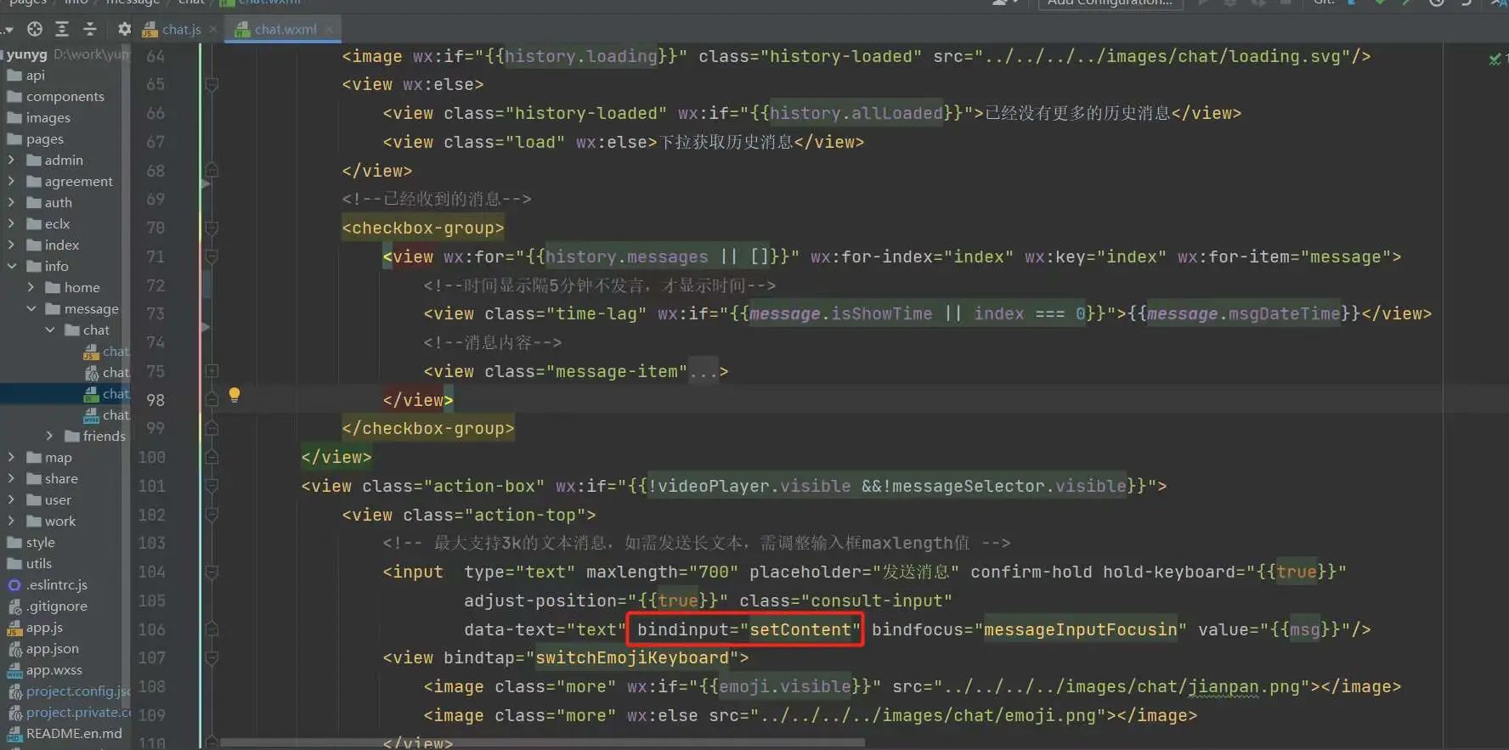This screenshot has height=750, width=1509.
Task: Collapse the wx:else view fold on line 65
Action: (212, 84)
